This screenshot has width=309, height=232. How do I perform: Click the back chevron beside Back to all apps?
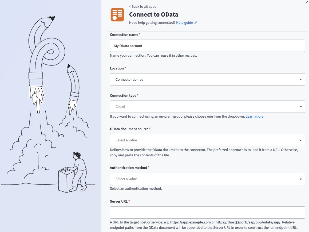(x=130, y=6)
